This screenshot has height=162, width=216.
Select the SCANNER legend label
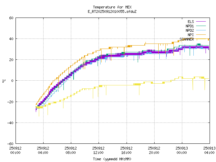pos(187,39)
